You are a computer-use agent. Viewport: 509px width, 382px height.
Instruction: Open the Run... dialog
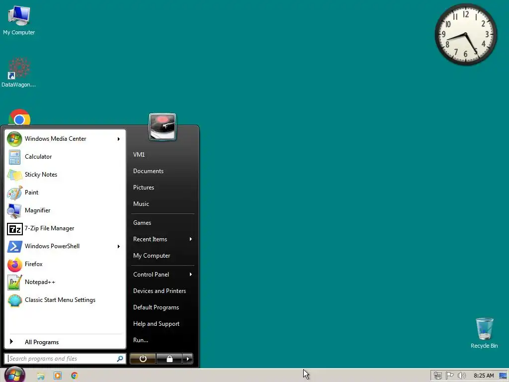[163, 340]
